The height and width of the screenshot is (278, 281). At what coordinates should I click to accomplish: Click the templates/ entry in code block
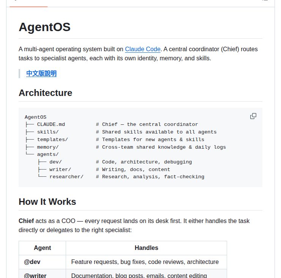pyautogui.click(x=52, y=140)
